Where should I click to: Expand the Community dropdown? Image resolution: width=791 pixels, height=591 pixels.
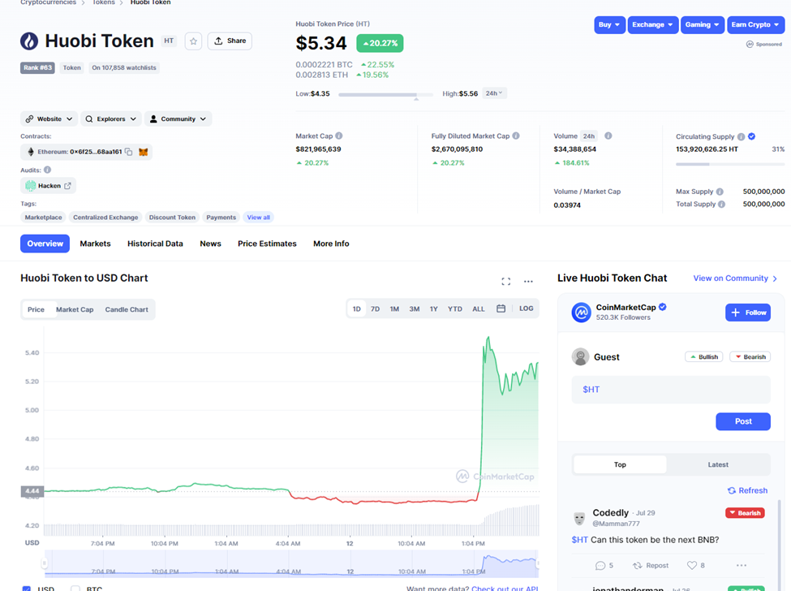point(178,119)
